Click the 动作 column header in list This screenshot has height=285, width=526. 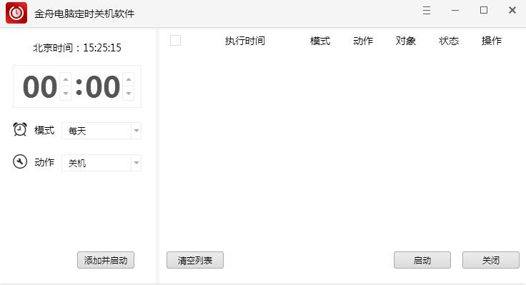(363, 41)
